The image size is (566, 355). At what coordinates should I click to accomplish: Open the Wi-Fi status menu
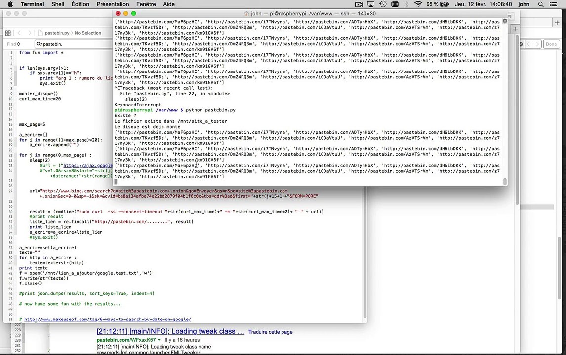[418, 4]
